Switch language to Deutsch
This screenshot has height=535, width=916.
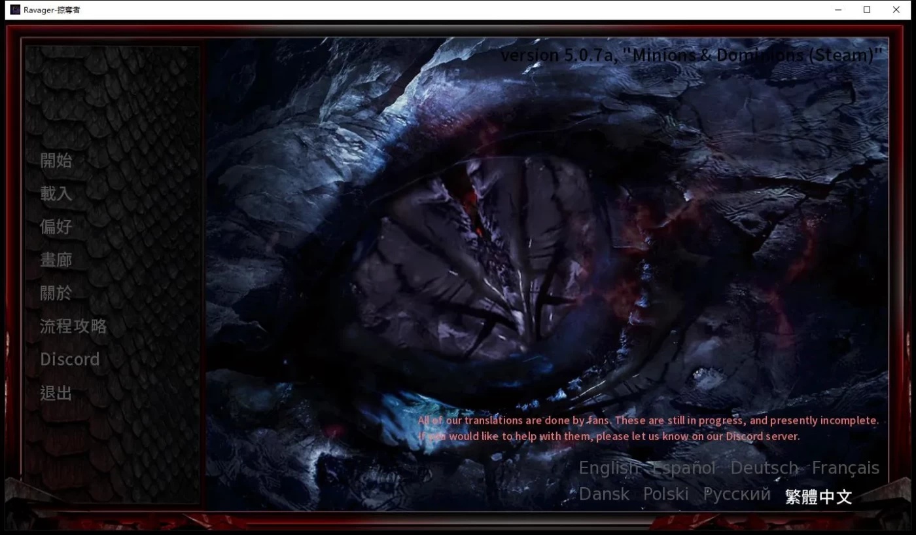[x=764, y=468]
